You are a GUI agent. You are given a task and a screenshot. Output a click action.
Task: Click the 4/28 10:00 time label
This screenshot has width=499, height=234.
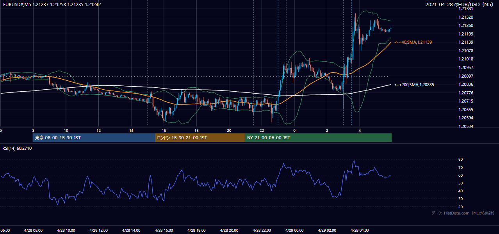pyautogui.click(x=66, y=230)
